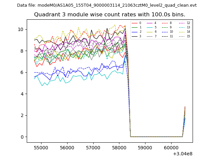Screen dimensions: 214x160
Task: Click the data file path text at top
Action: click(x=107, y=5)
